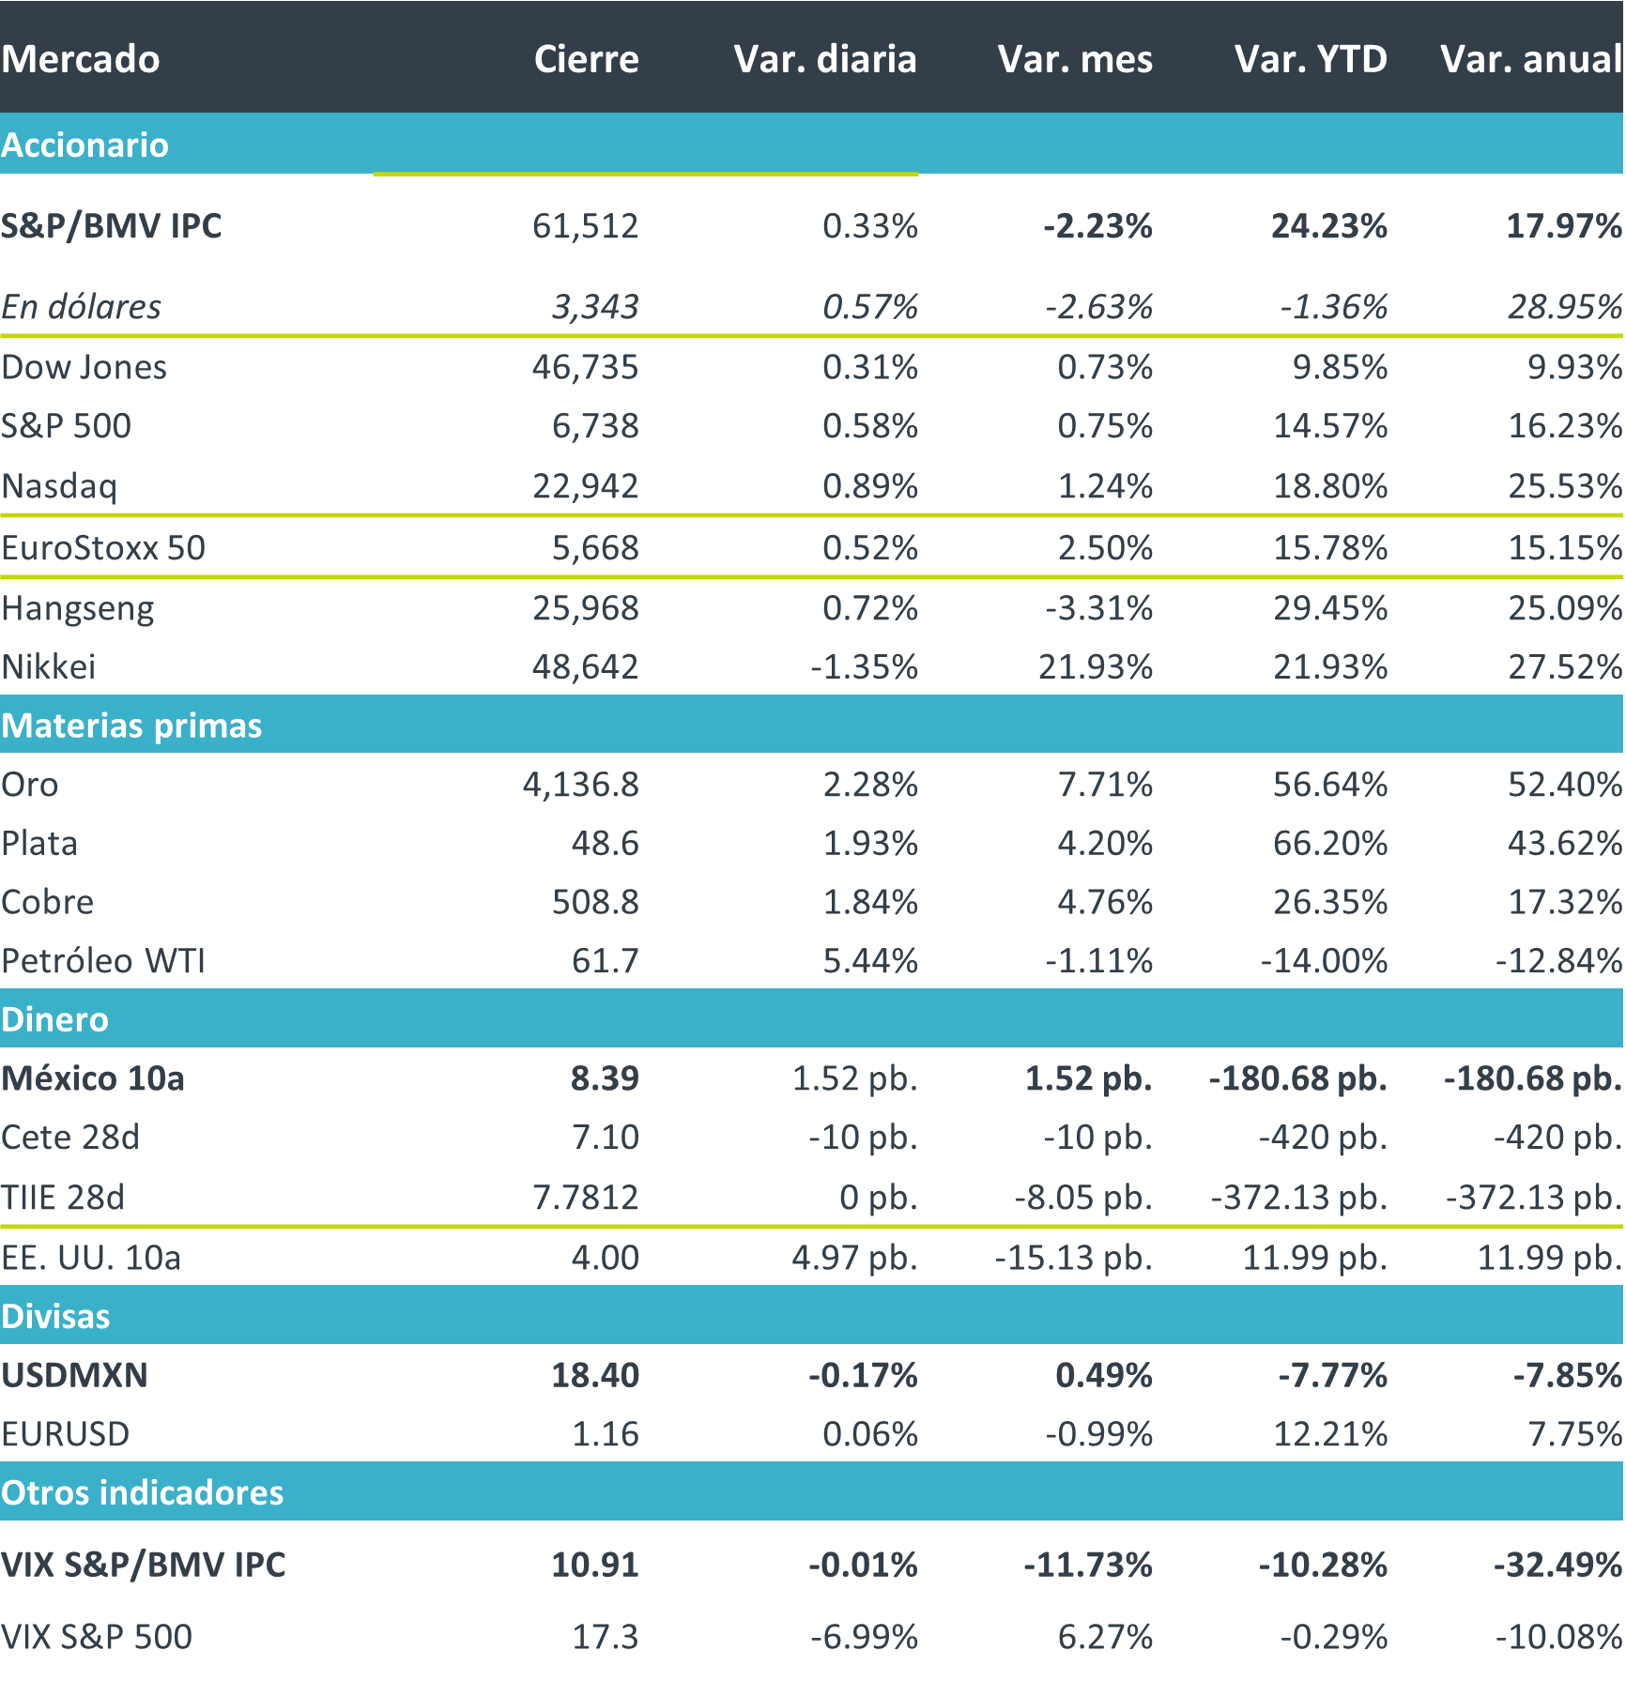This screenshot has height=1681, width=1626.
Task: Click the Mercado column header
Action: 81,59
